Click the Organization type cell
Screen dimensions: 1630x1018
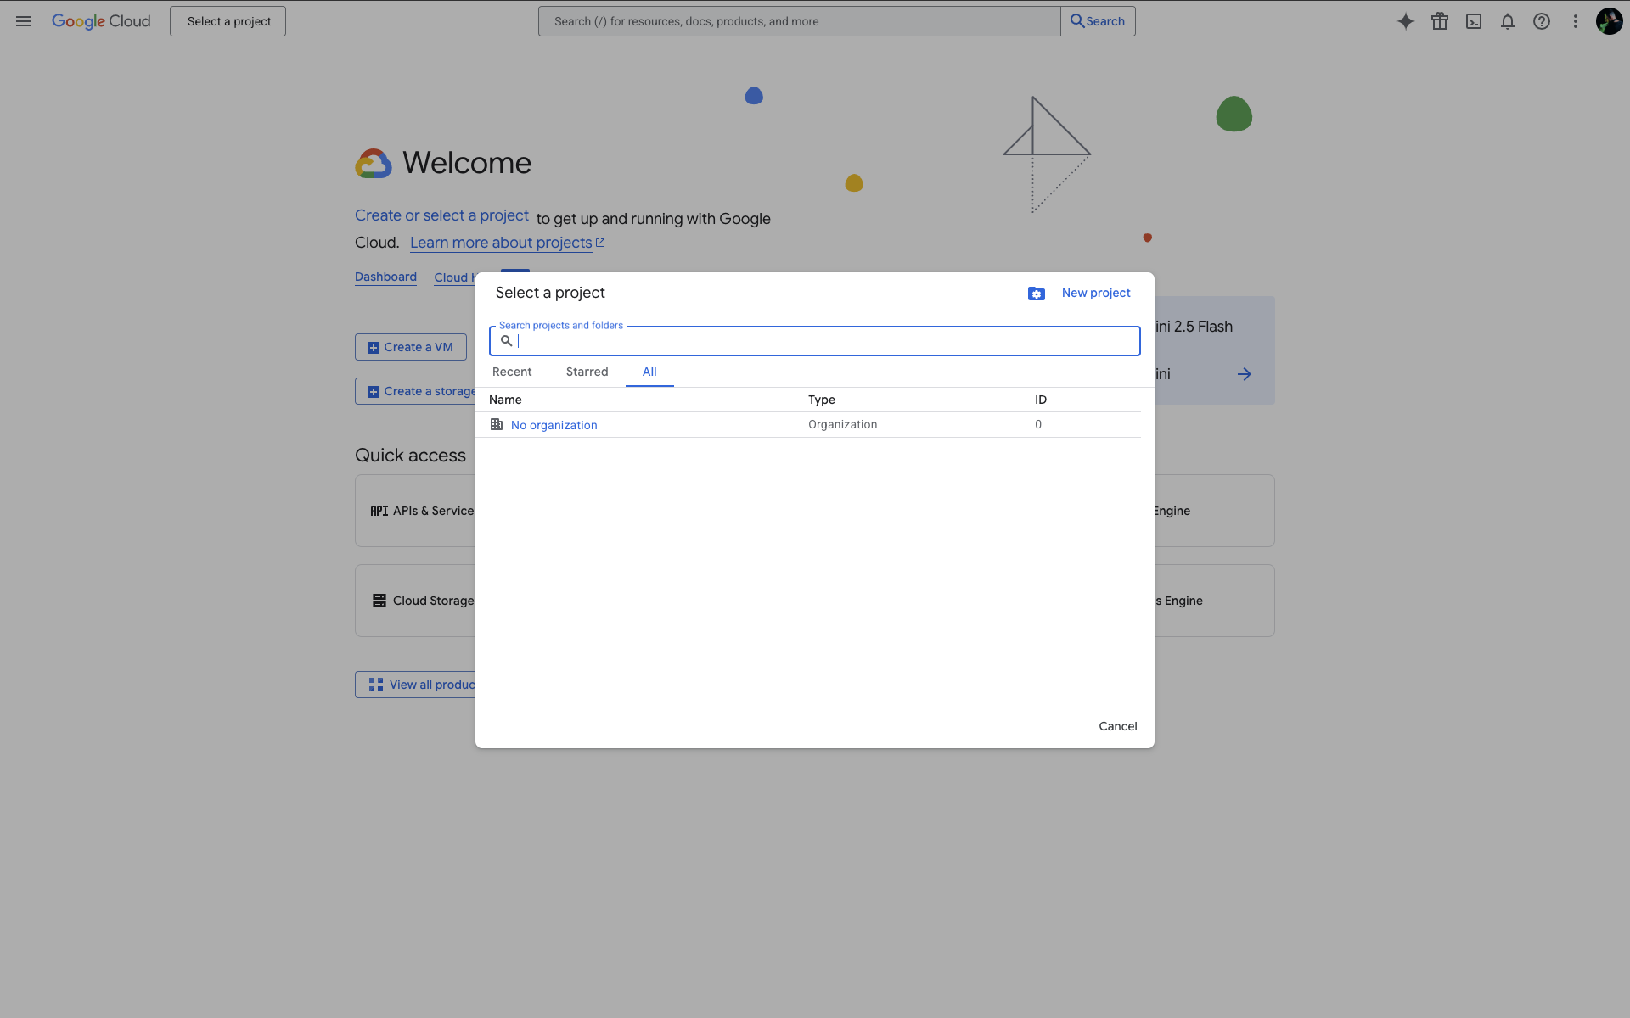click(x=843, y=424)
